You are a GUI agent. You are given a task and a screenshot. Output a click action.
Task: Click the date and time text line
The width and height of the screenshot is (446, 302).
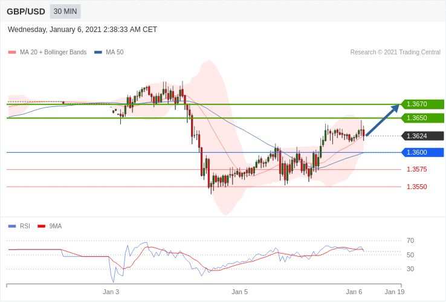82,30
